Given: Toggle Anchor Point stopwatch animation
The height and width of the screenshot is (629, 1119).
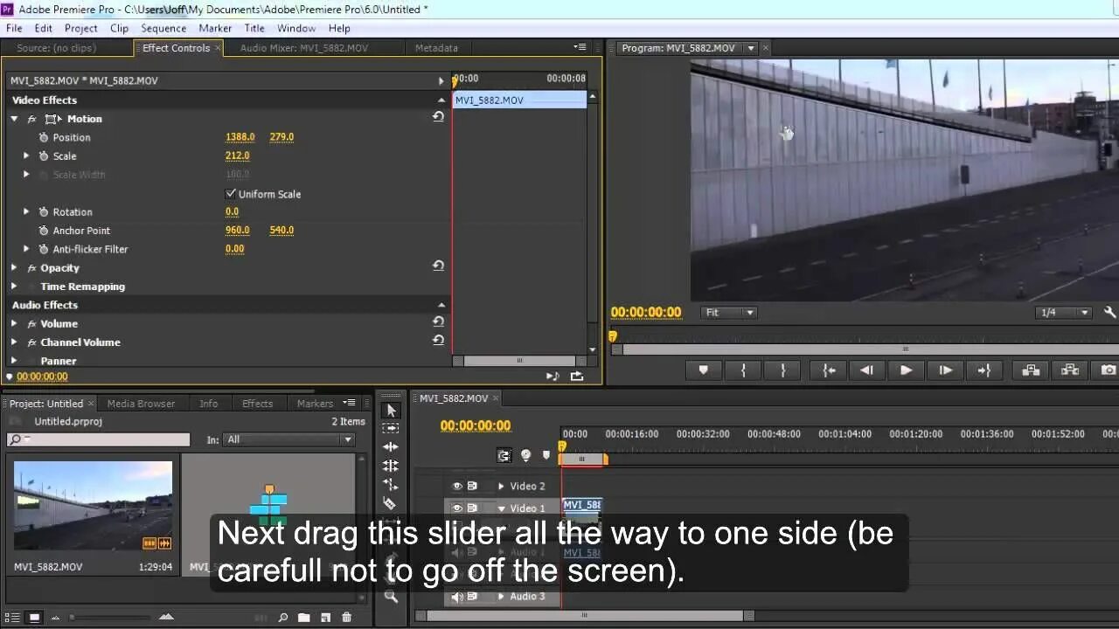Looking at the screenshot, I should tap(44, 231).
